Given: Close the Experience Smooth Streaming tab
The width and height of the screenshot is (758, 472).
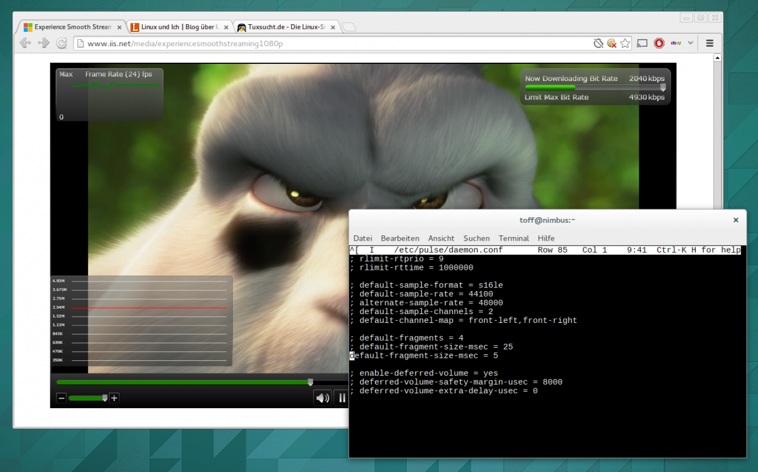Looking at the screenshot, I should (120, 27).
